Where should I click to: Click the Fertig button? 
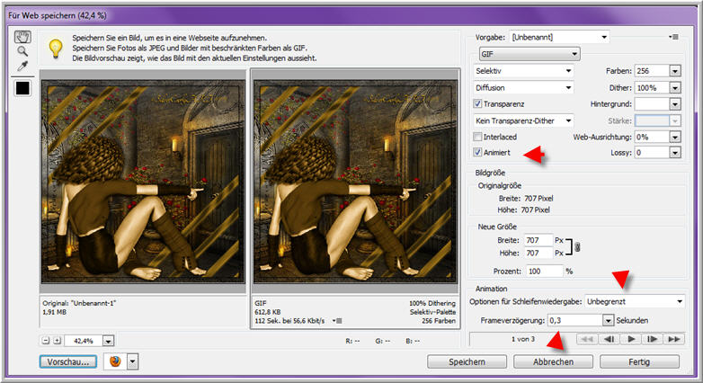[x=639, y=362]
